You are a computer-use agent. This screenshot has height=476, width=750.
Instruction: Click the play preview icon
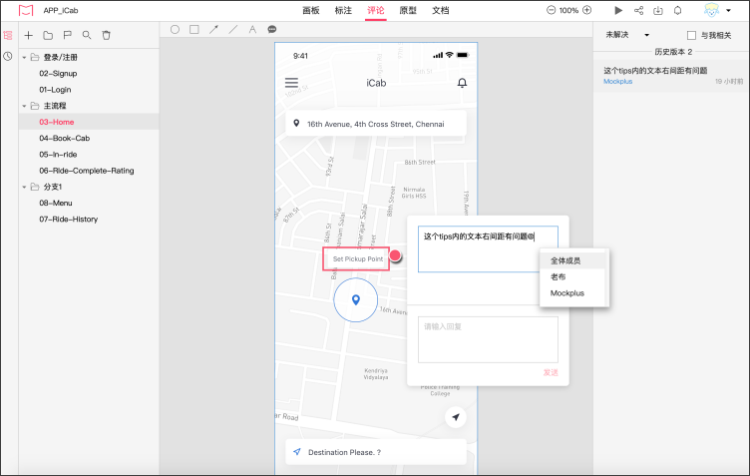[618, 10]
